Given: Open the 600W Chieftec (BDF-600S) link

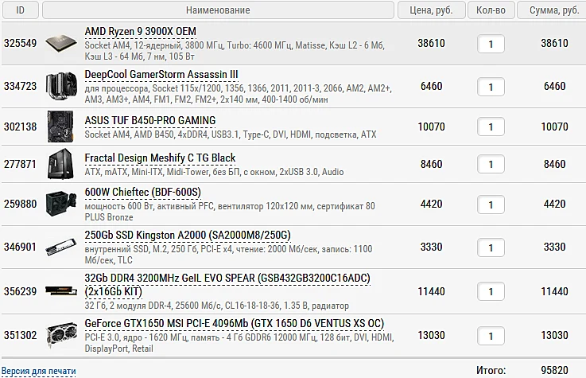Looking at the screenshot, I should coord(143,192).
